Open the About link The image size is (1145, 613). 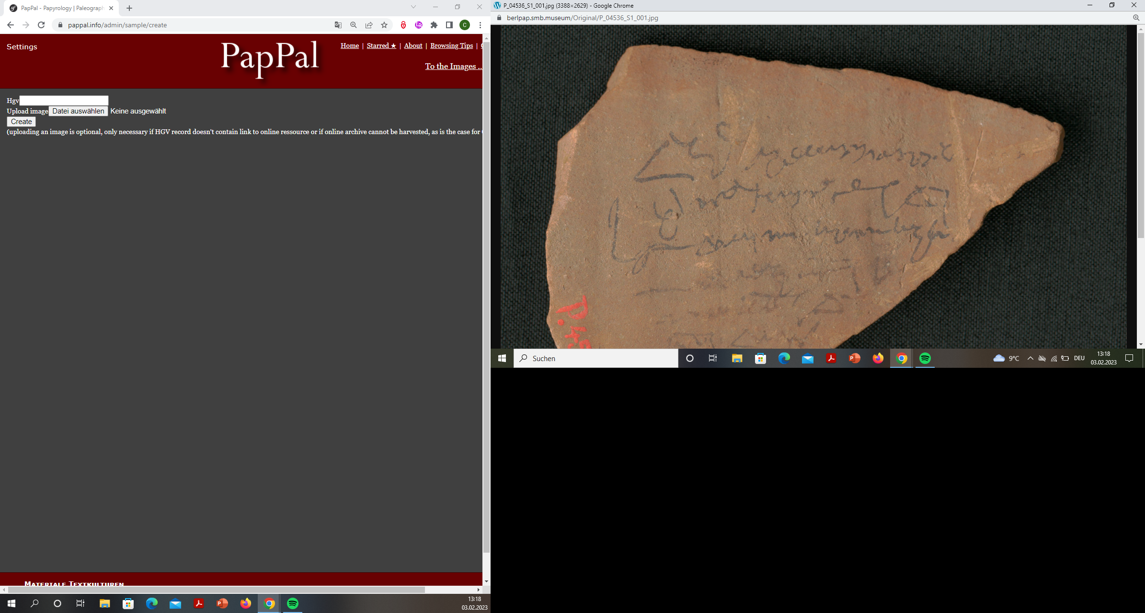pyautogui.click(x=413, y=45)
